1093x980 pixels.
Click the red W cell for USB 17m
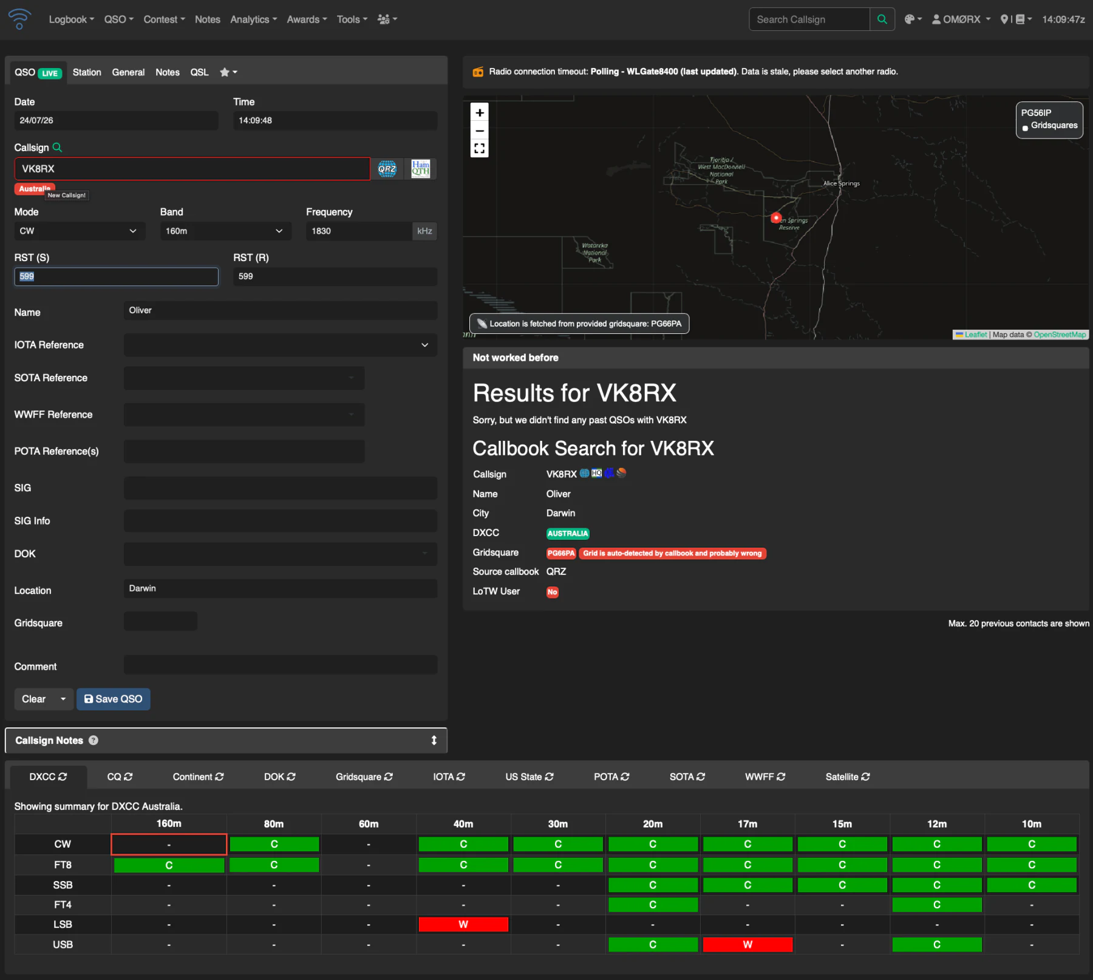747,944
